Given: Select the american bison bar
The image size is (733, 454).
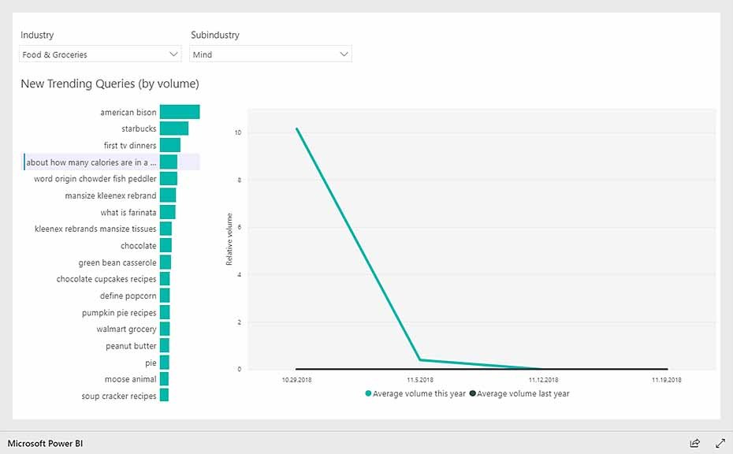Looking at the screenshot, I should pos(180,112).
